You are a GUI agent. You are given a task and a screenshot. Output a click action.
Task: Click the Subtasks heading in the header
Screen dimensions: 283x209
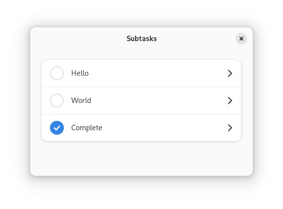pyautogui.click(x=141, y=39)
